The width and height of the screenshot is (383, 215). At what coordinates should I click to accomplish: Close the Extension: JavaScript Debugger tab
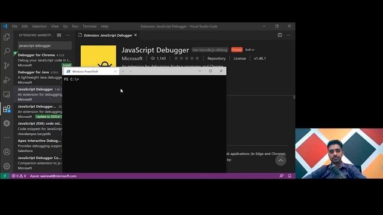tap(136, 35)
